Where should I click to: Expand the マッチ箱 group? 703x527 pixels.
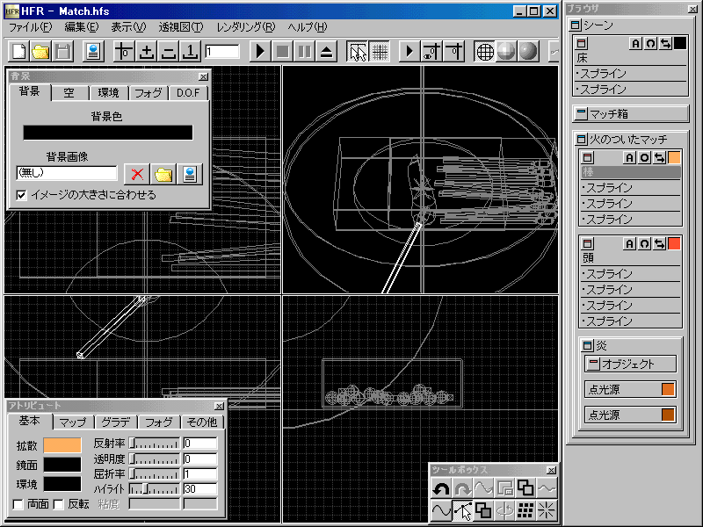coord(582,114)
